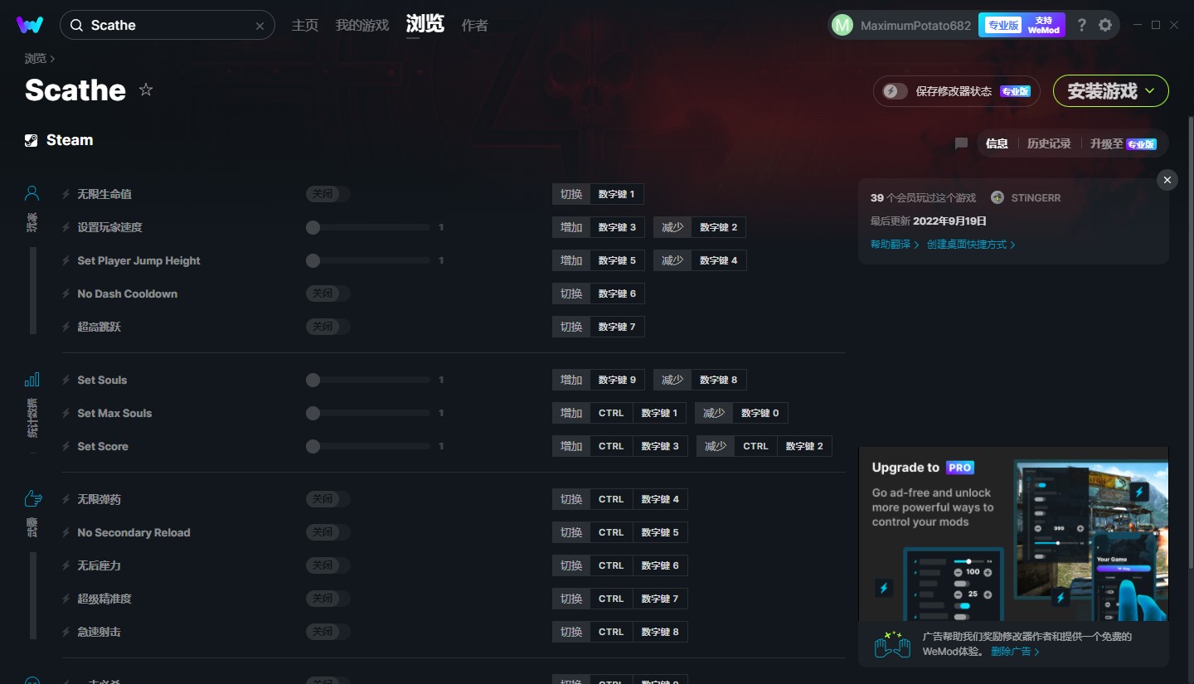
Task: Click lightning icon beside No Secondary Reload
Action: pyautogui.click(x=66, y=532)
